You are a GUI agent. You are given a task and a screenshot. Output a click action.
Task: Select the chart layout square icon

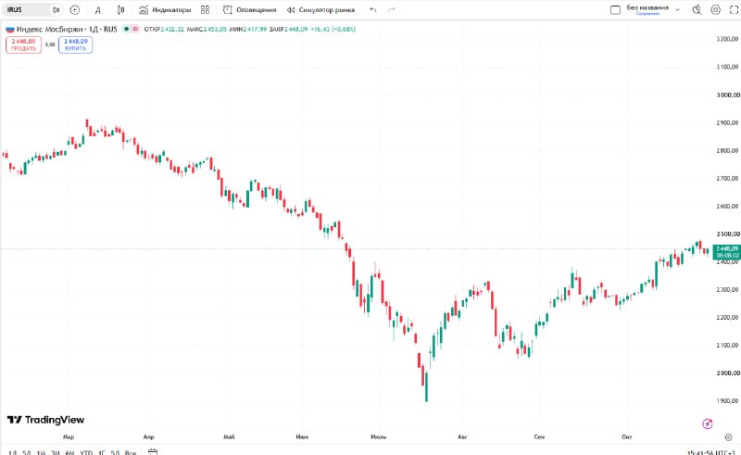tap(615, 9)
